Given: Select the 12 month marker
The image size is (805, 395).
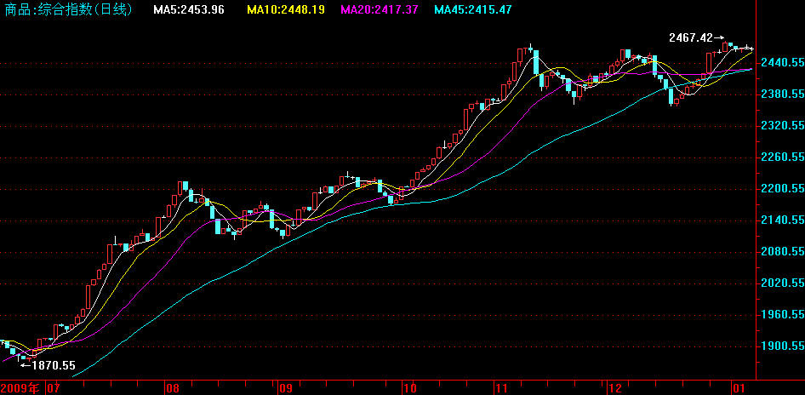Looking at the screenshot, I should click(614, 388).
